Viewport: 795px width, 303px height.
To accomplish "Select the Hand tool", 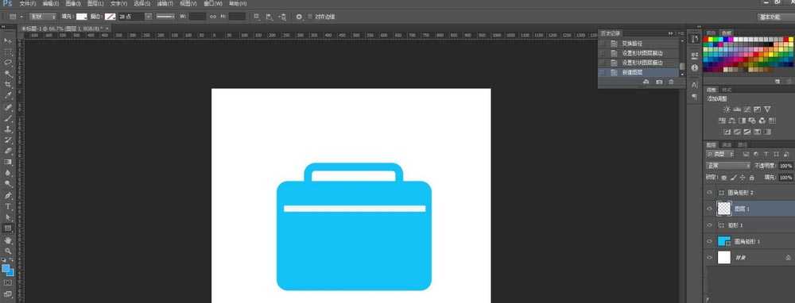I will tap(8, 240).
